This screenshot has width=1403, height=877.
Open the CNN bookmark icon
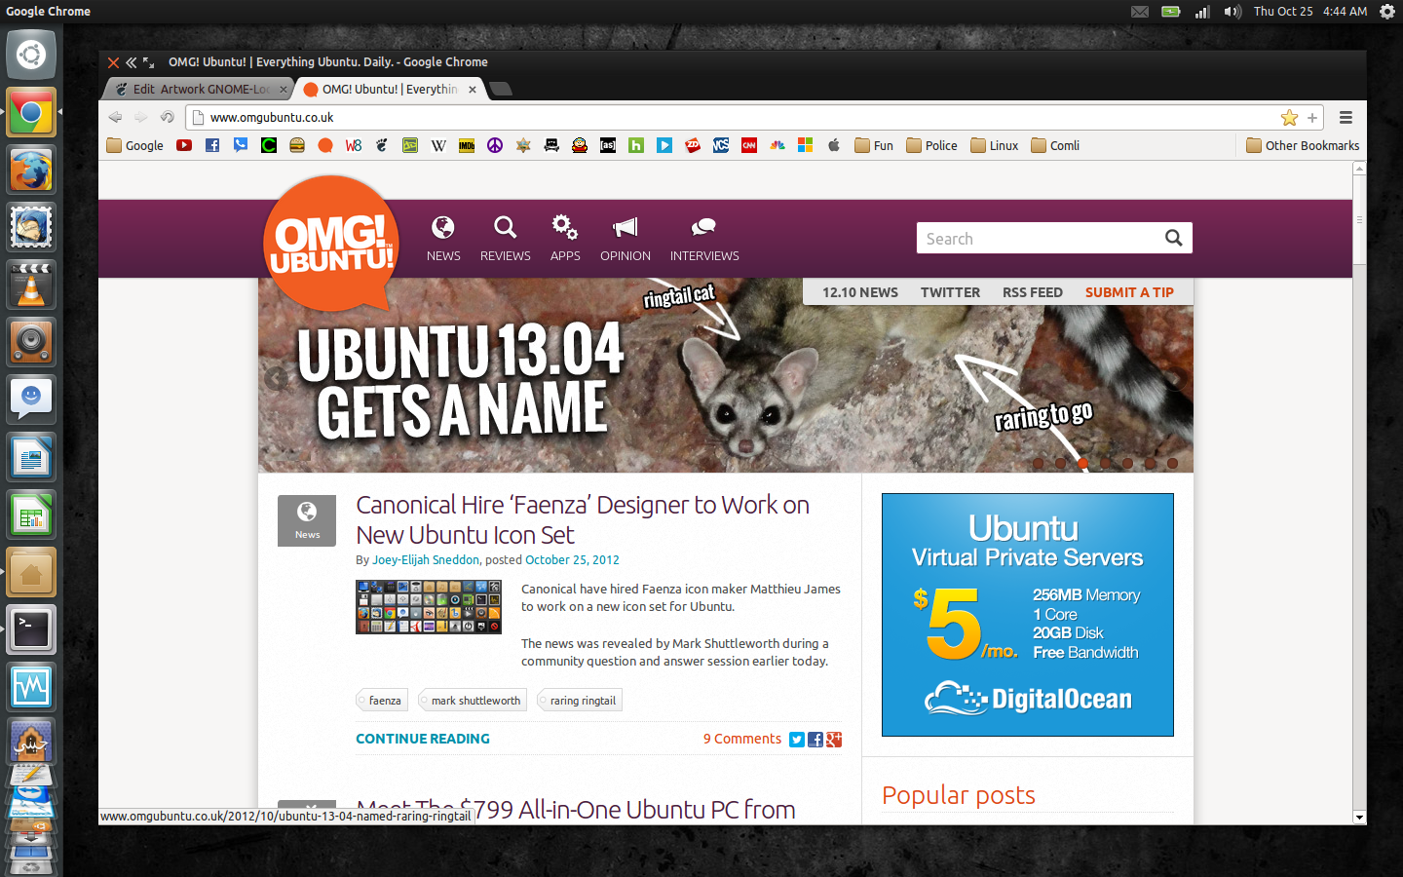(749, 145)
